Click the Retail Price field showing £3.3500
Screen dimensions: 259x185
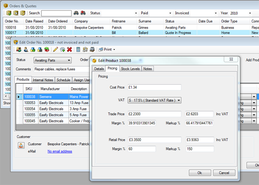point(154,140)
